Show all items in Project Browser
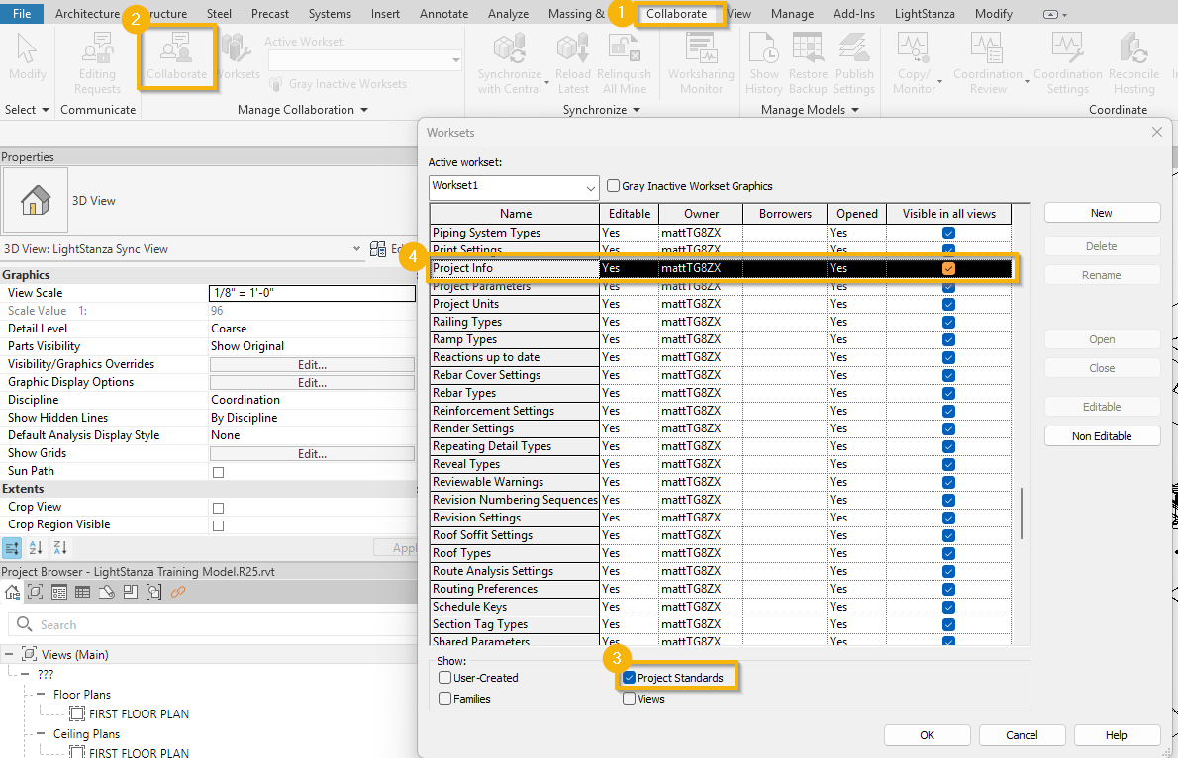 [12, 592]
